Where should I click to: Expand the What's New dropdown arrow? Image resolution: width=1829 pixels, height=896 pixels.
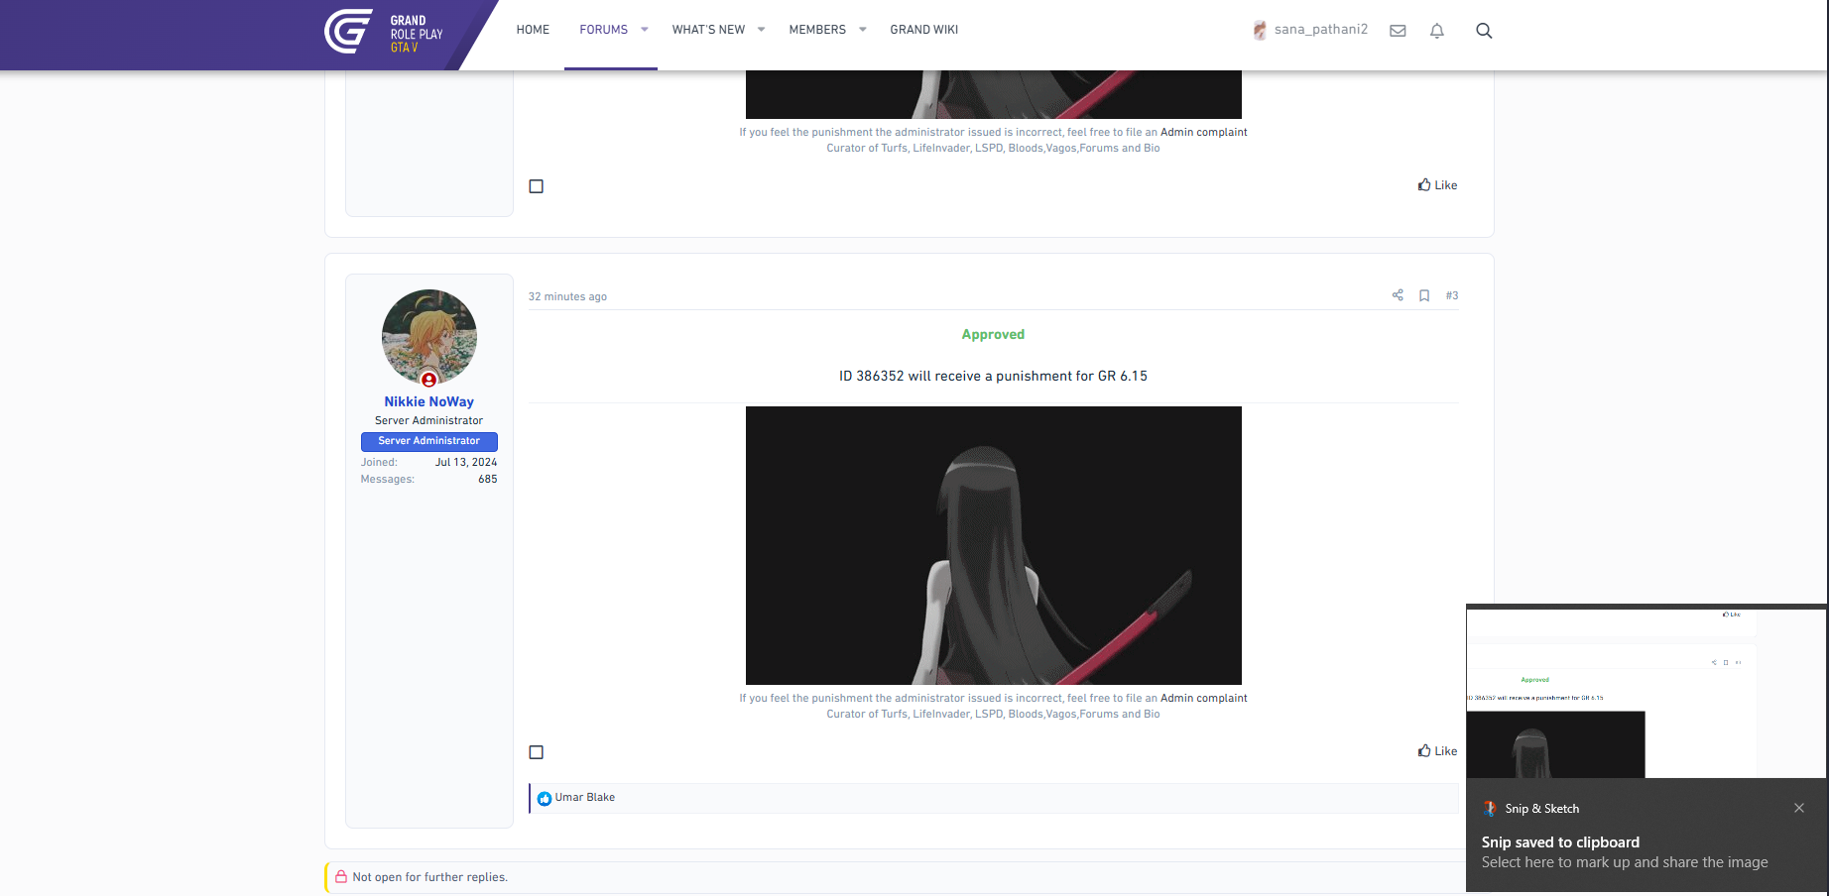(x=762, y=30)
